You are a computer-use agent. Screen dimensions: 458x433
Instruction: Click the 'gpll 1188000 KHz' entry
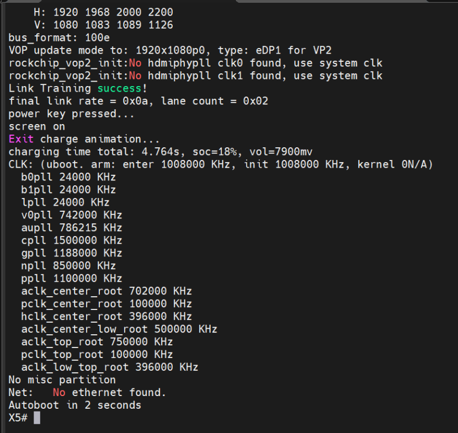(72, 253)
